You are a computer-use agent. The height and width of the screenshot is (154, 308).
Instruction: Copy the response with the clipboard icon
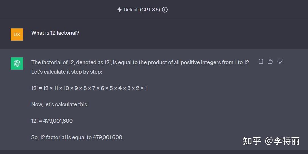click(261, 61)
